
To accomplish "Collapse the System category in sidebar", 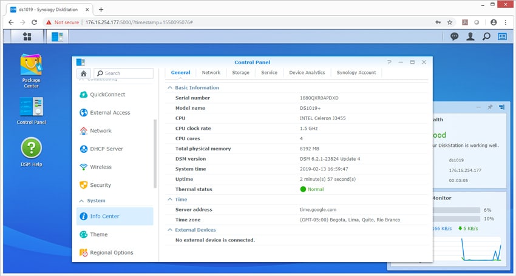I will [x=81, y=201].
